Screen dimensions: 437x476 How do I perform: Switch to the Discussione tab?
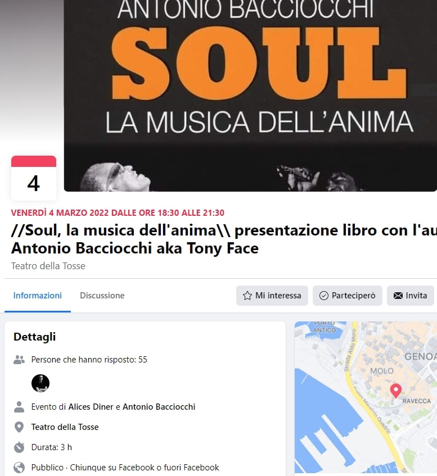coord(102,296)
